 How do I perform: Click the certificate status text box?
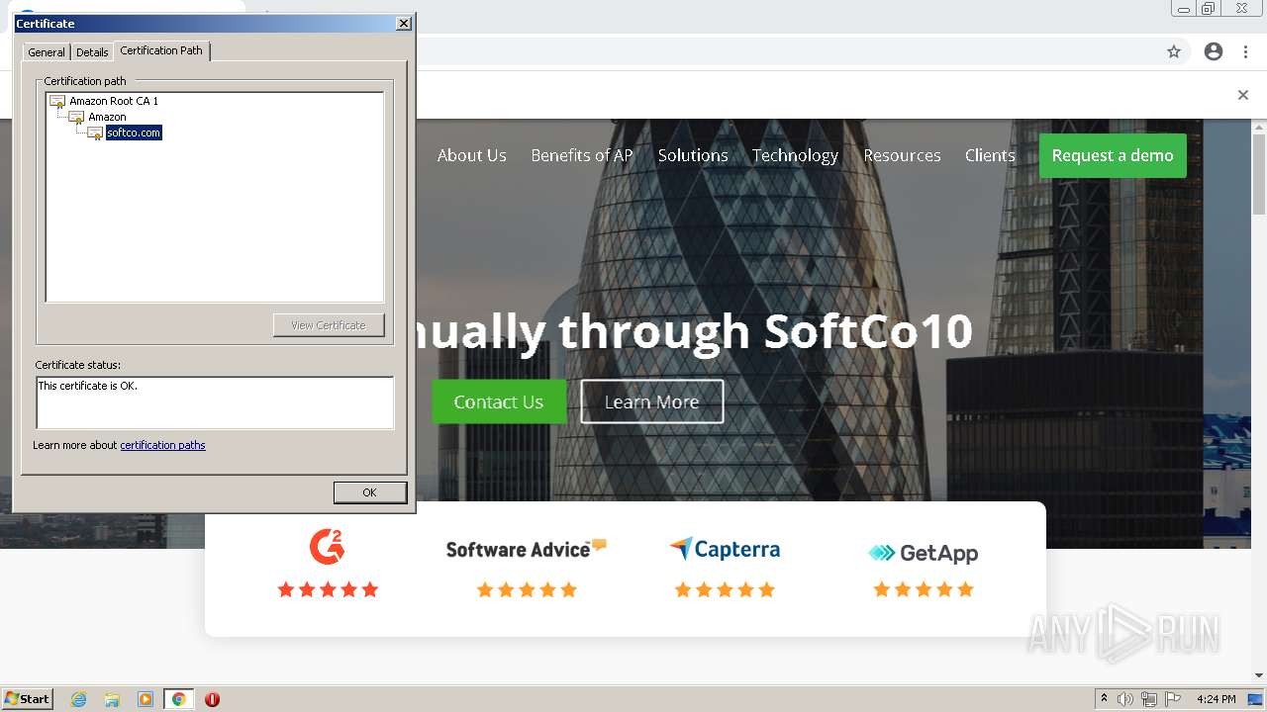coord(215,402)
